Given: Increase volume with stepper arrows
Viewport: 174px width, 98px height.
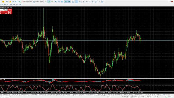Looking at the screenshot, I should [x=7, y=10].
